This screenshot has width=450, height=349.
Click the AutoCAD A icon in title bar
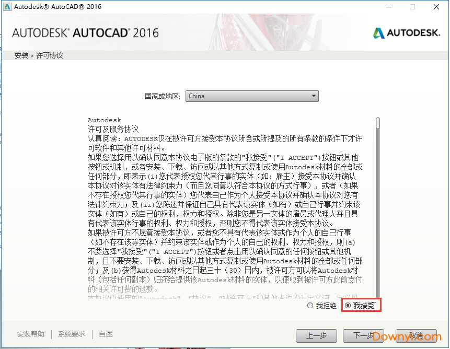point(7,7)
